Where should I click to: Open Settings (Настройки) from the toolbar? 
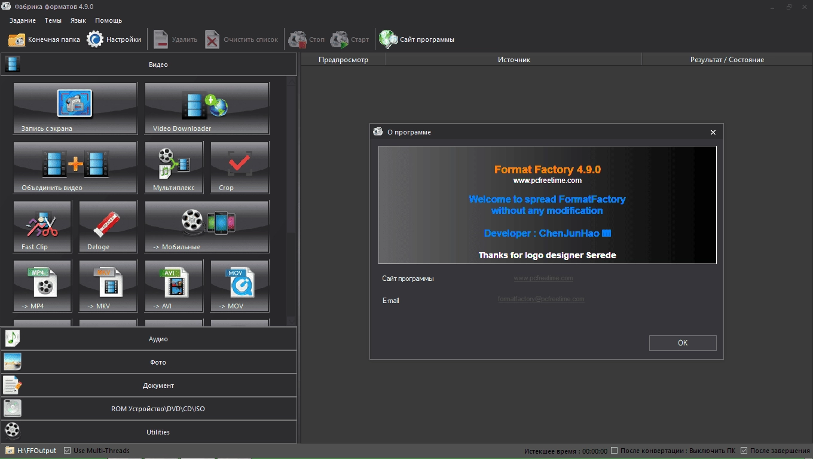click(114, 39)
